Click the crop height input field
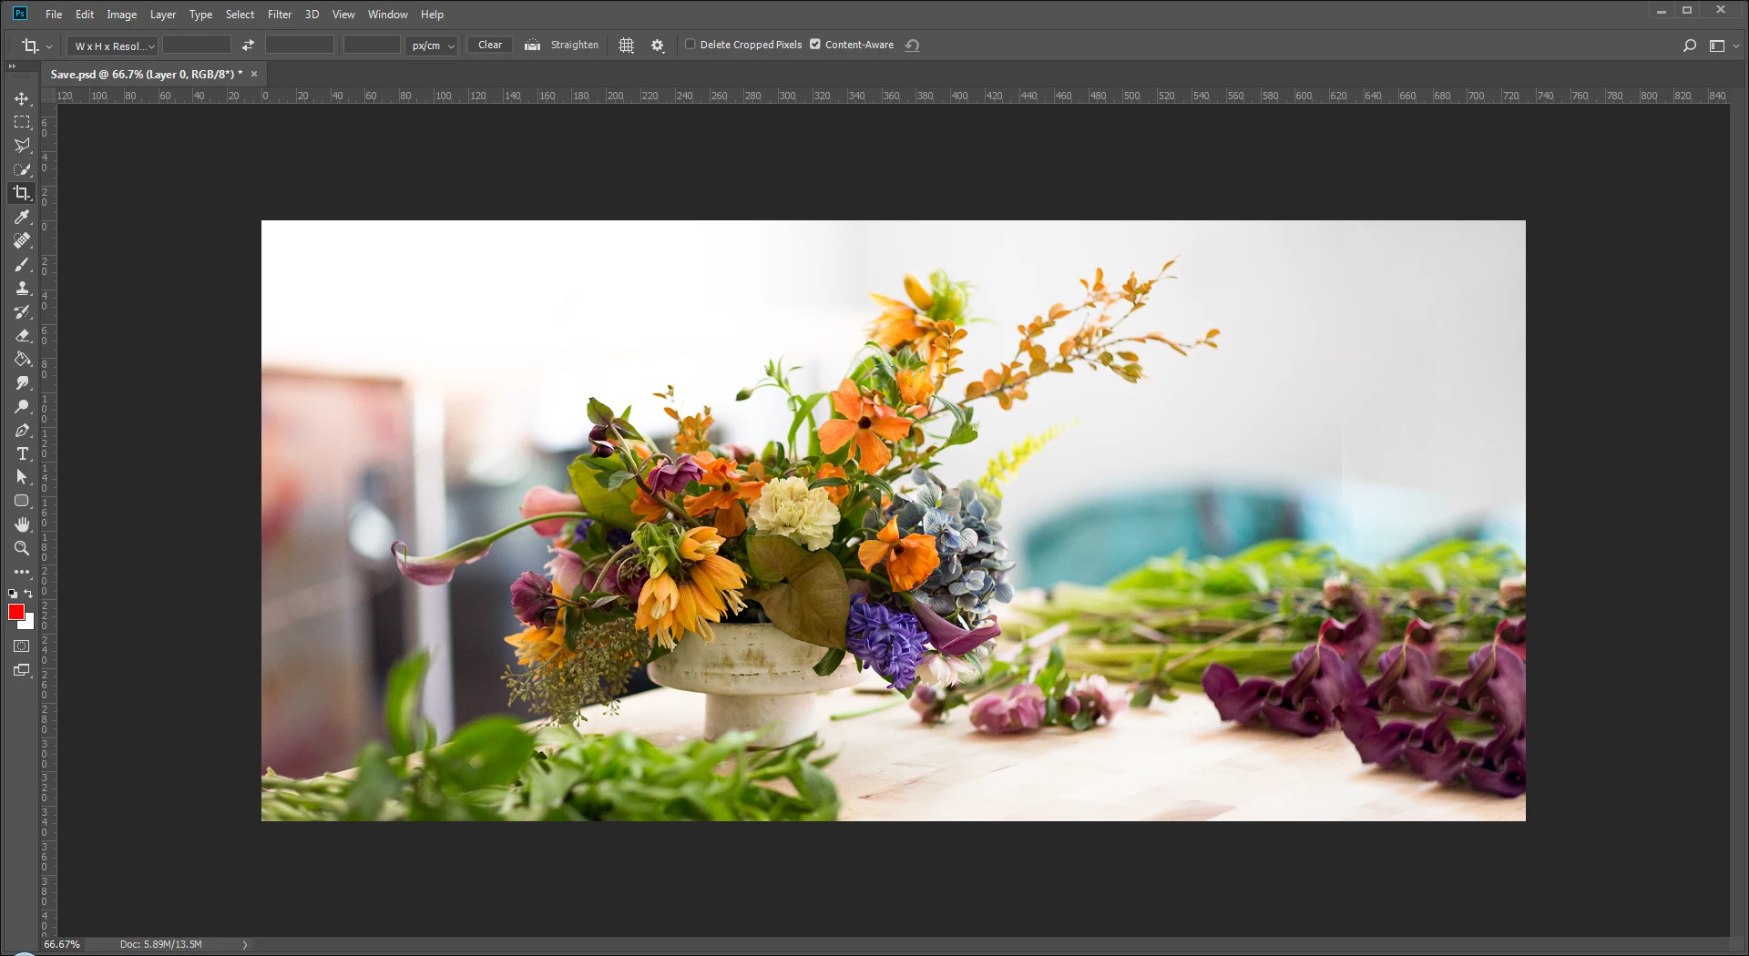Screen dimensions: 1749x956 (300, 45)
